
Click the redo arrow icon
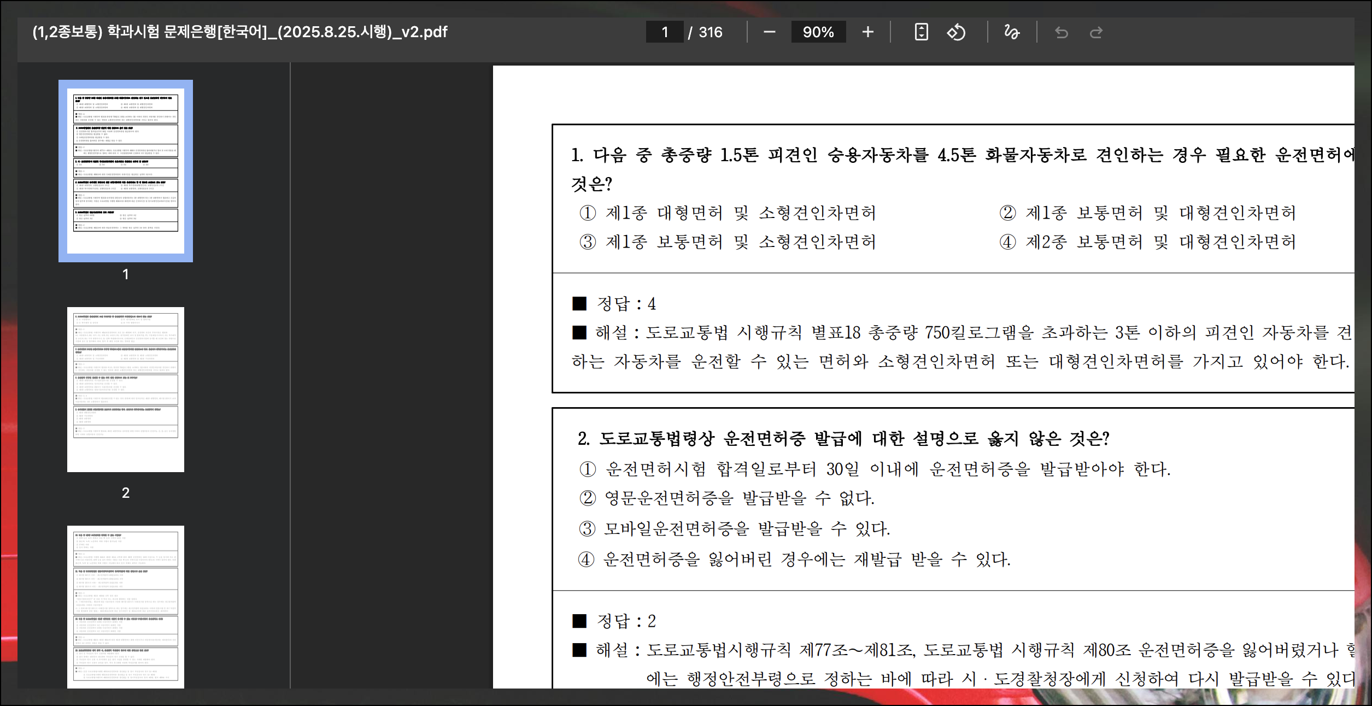[1096, 33]
